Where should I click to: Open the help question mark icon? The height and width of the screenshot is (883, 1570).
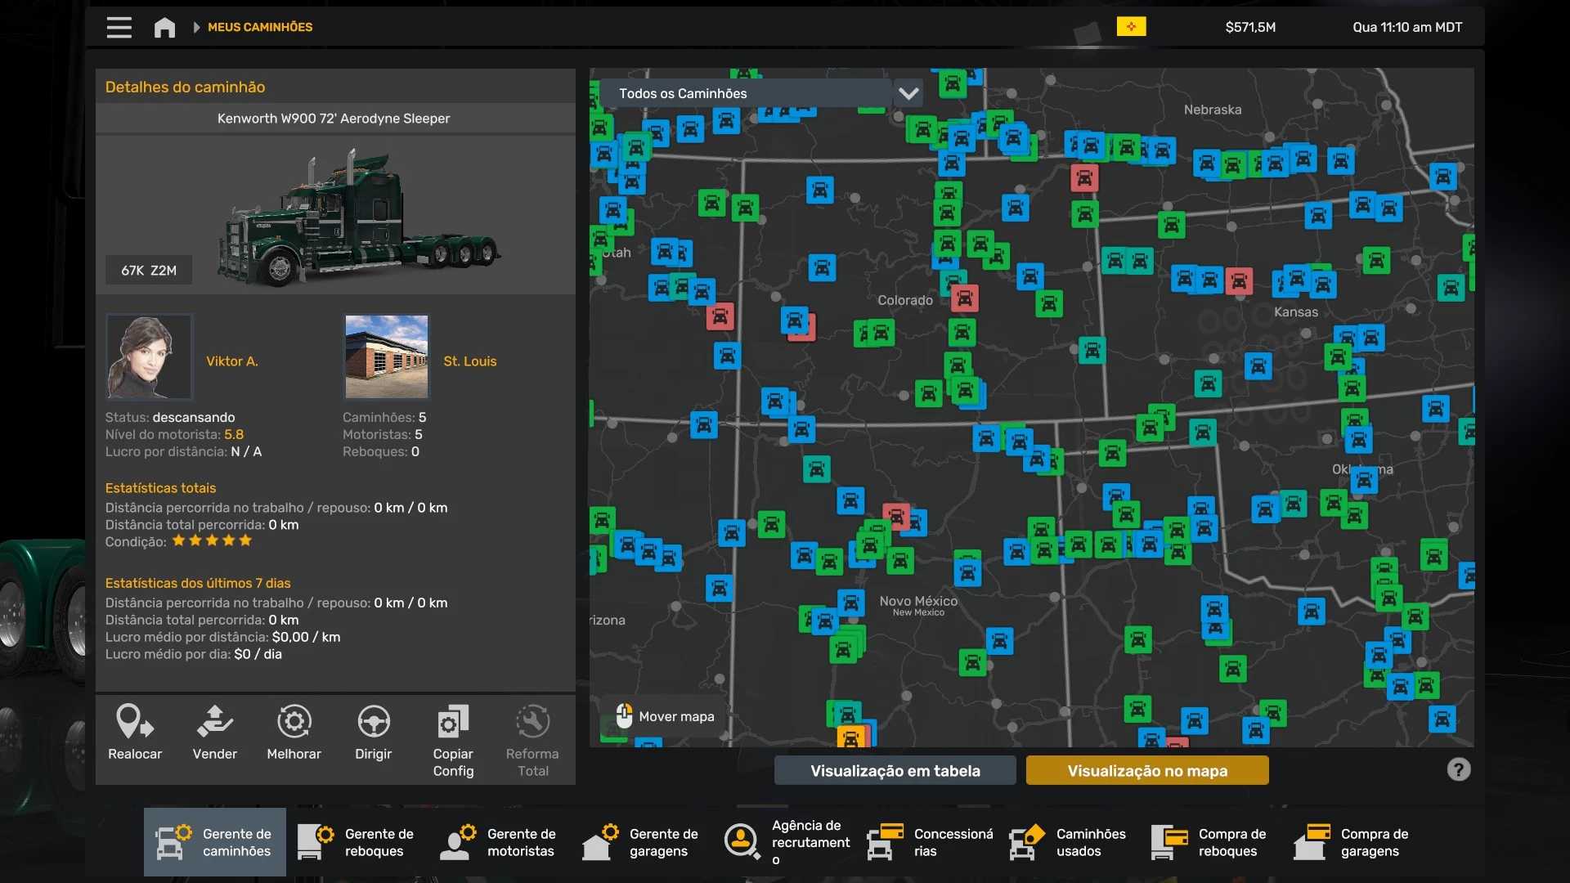click(1458, 769)
